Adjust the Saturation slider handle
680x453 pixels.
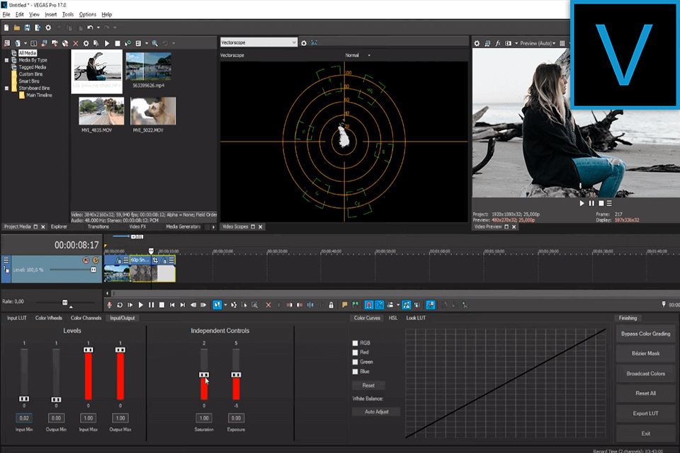click(204, 374)
